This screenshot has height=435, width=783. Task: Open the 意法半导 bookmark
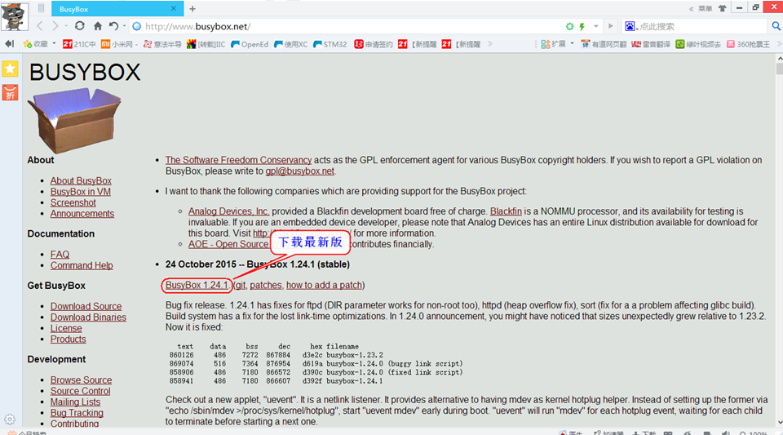[x=162, y=44]
